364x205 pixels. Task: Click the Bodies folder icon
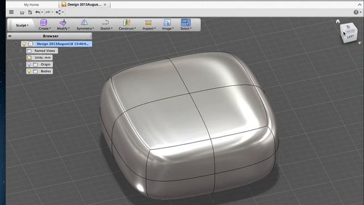click(x=35, y=71)
